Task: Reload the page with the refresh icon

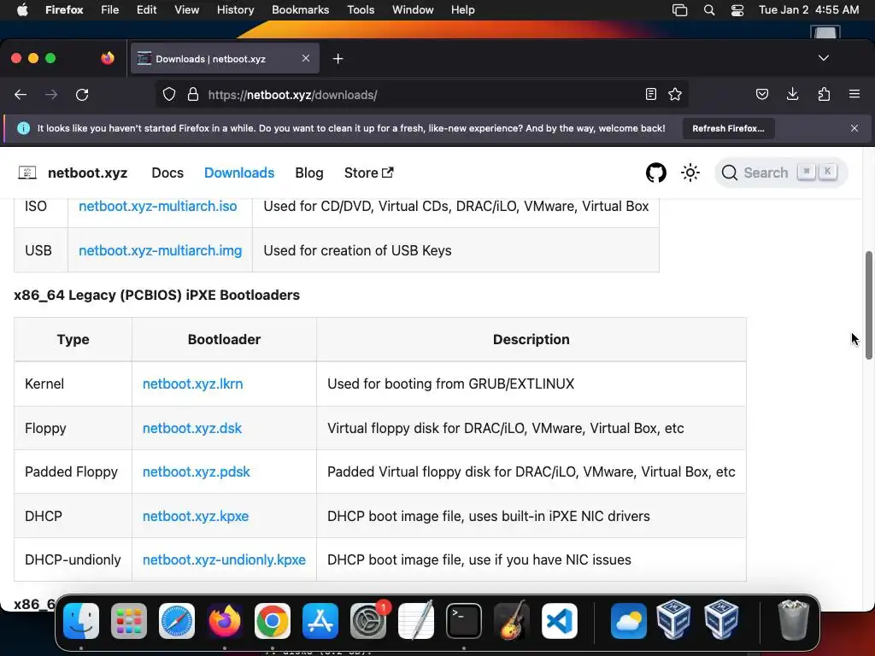Action: [x=82, y=95]
